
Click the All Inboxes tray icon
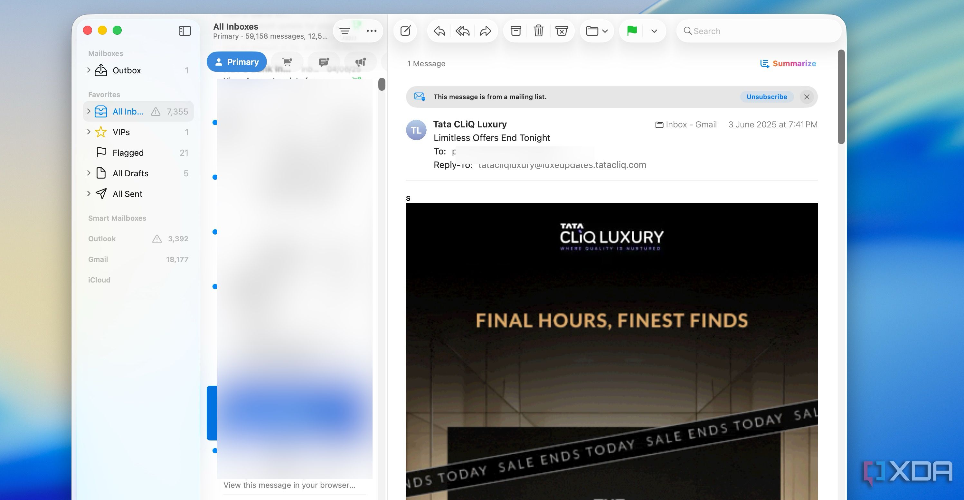(x=101, y=111)
